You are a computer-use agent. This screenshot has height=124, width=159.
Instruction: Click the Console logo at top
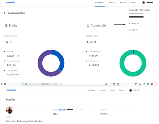pyautogui.click(x=10, y=2)
